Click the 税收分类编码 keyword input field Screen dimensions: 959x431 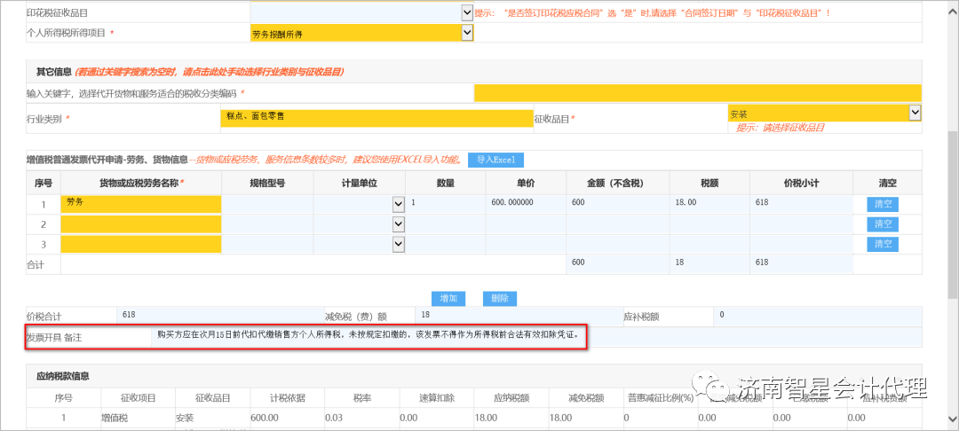pos(697,93)
